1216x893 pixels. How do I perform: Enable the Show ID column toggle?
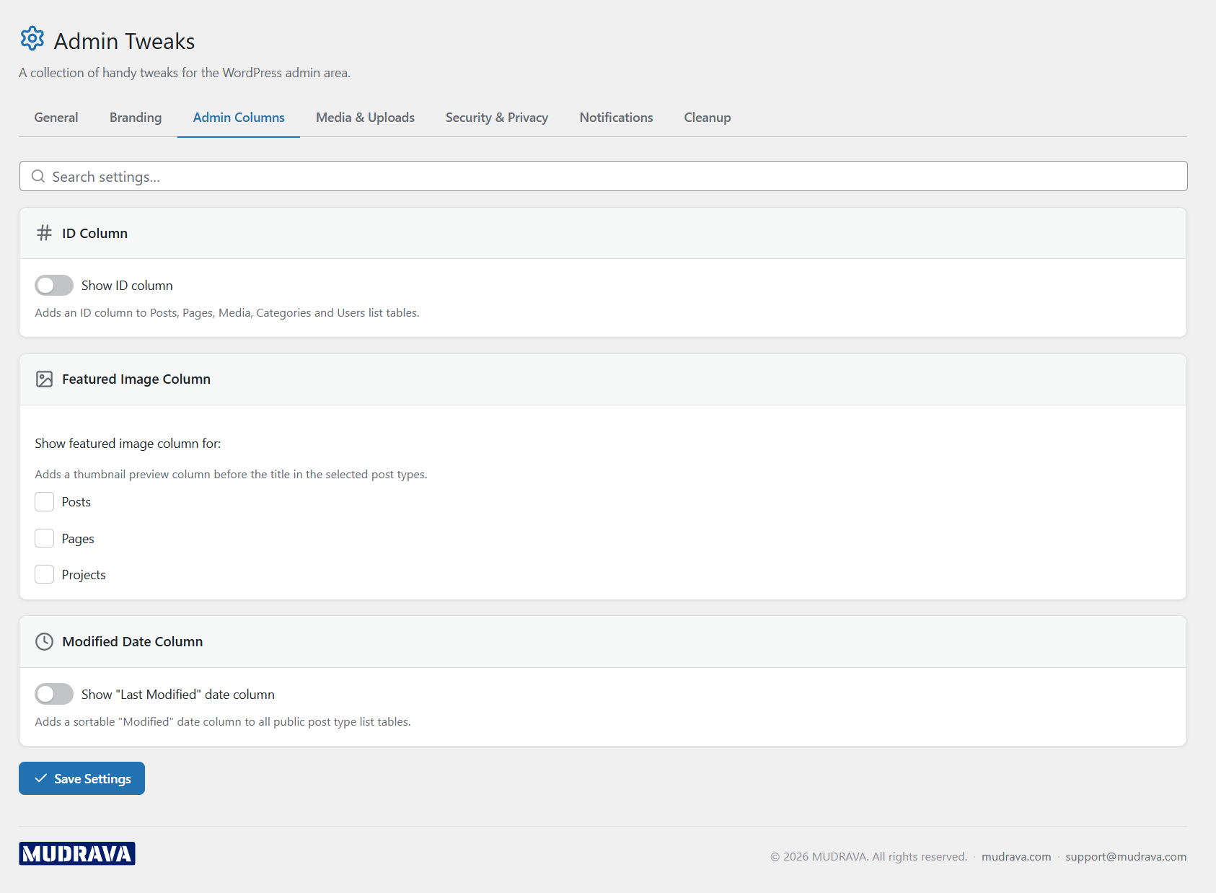53,285
